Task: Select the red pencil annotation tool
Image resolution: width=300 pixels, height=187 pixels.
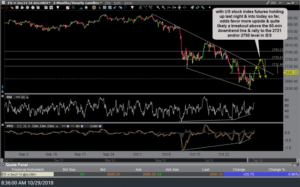Action: tap(67, 7)
